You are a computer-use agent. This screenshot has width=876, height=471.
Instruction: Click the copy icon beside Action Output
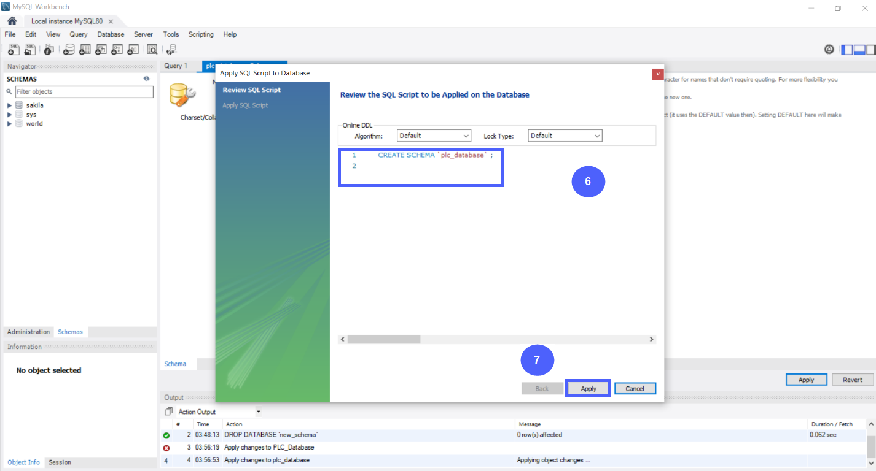(x=168, y=412)
